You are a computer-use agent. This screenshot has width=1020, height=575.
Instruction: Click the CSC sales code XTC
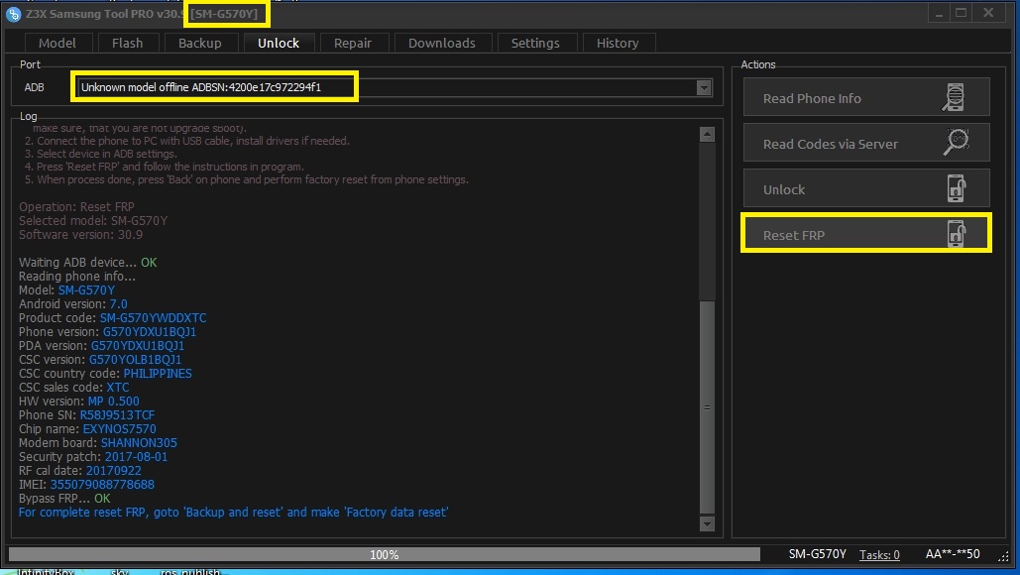tap(118, 387)
